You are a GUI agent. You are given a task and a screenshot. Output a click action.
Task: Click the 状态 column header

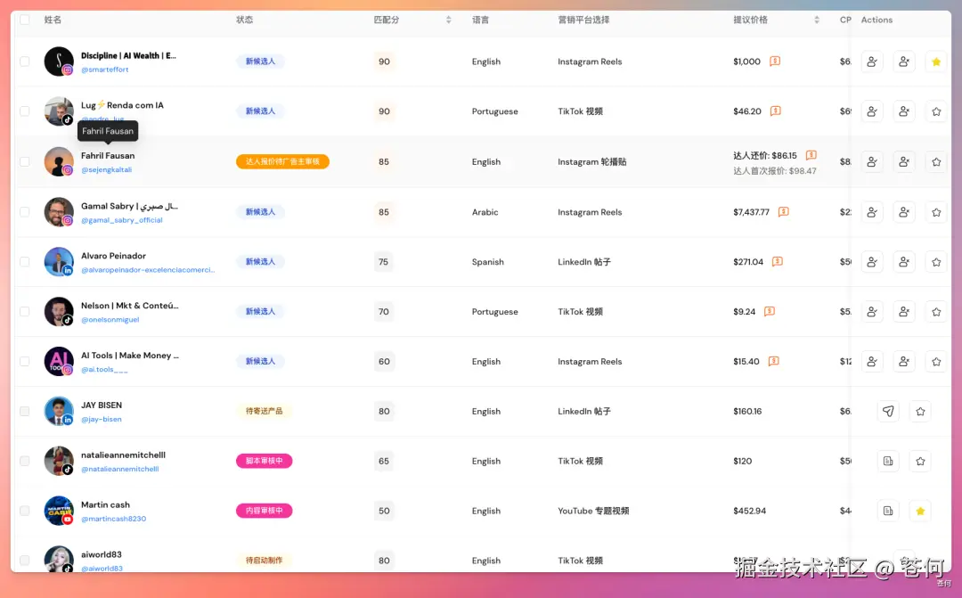(244, 20)
